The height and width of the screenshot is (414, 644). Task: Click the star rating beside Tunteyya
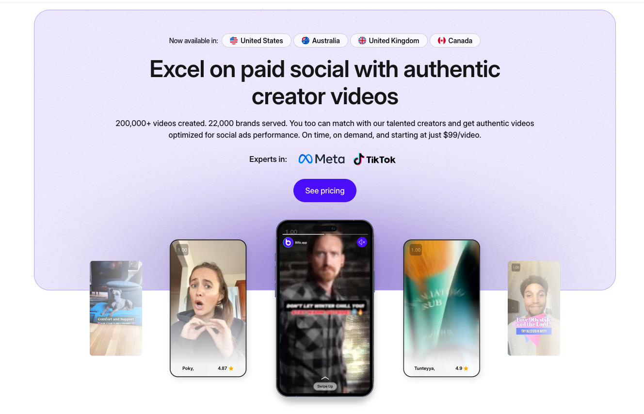tap(462, 368)
